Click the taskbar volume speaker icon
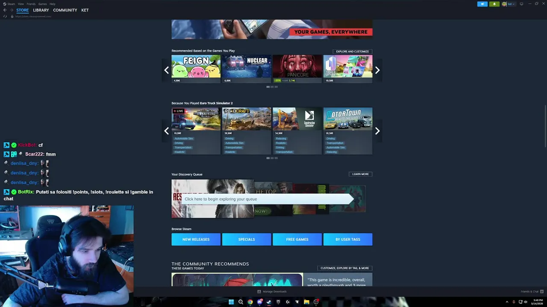The height and width of the screenshot is (307, 547). coord(526,302)
